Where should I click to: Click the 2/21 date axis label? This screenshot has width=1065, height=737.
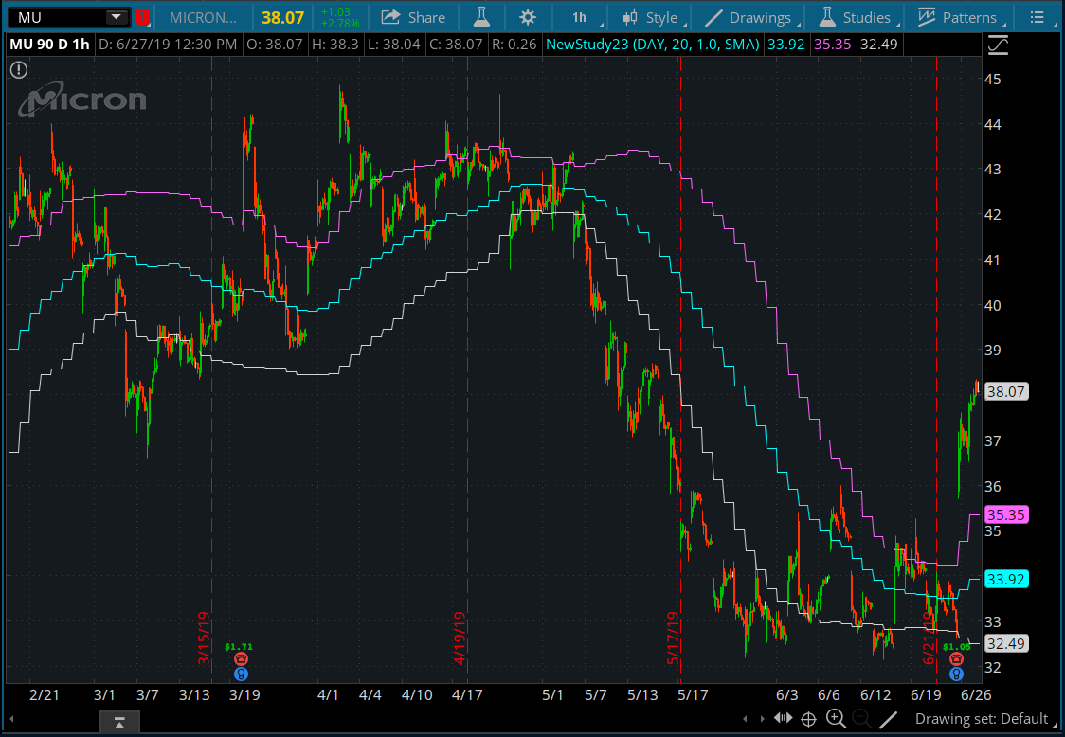click(x=45, y=695)
